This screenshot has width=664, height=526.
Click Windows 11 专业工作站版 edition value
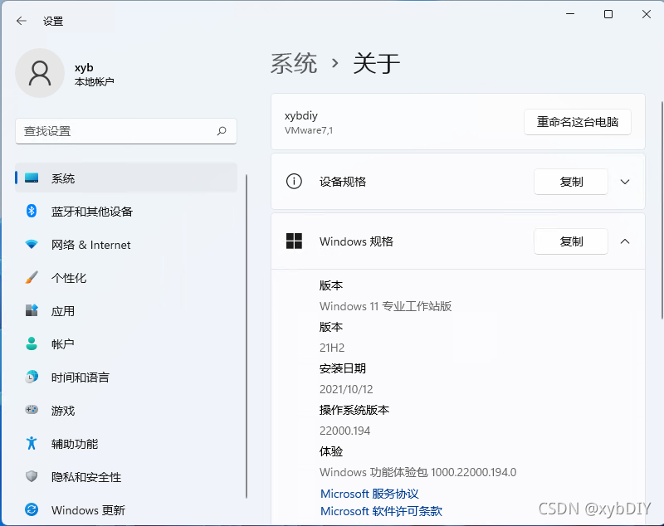pyautogui.click(x=385, y=306)
